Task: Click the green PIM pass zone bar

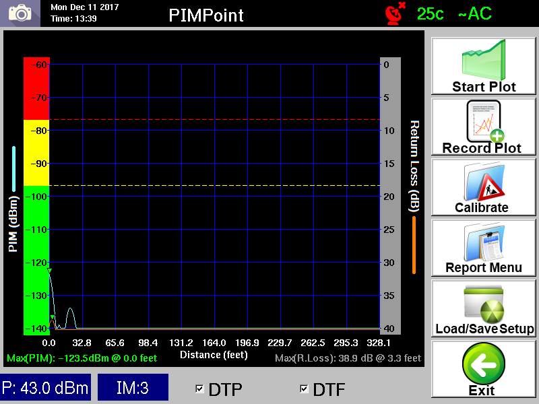Action: click(36, 261)
